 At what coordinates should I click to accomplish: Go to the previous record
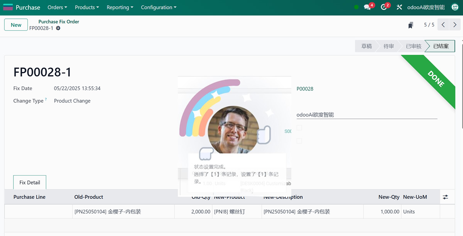443,25
